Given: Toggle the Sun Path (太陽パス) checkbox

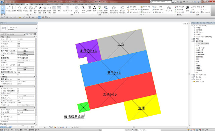Looking at the screenshot, I should coord(18,74).
